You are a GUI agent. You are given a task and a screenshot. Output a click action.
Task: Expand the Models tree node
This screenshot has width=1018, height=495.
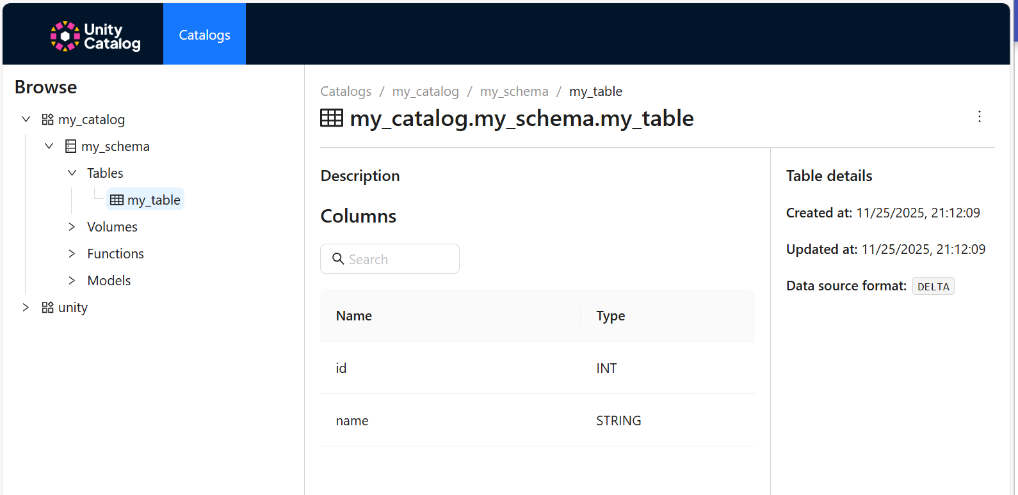coord(72,281)
